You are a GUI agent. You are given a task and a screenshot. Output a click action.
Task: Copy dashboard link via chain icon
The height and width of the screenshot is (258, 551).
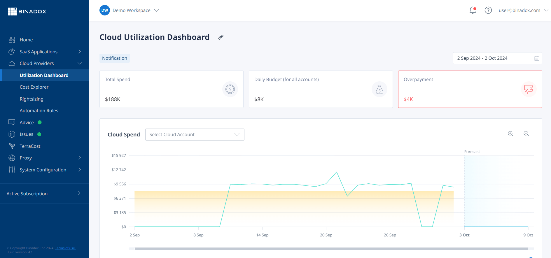tap(221, 37)
